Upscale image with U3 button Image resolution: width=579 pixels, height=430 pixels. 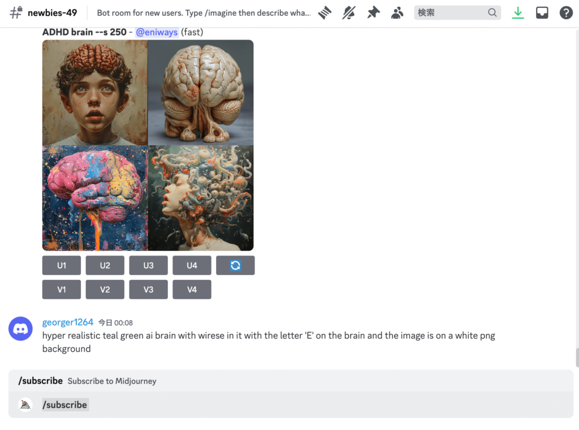[149, 266]
